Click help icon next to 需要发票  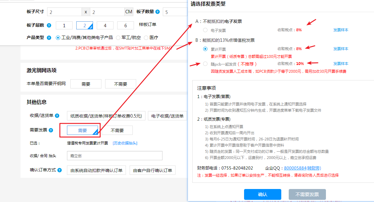point(51,130)
